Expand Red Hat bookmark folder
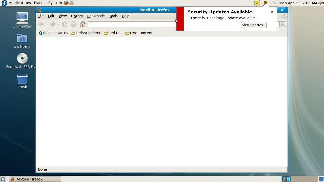 point(113,33)
